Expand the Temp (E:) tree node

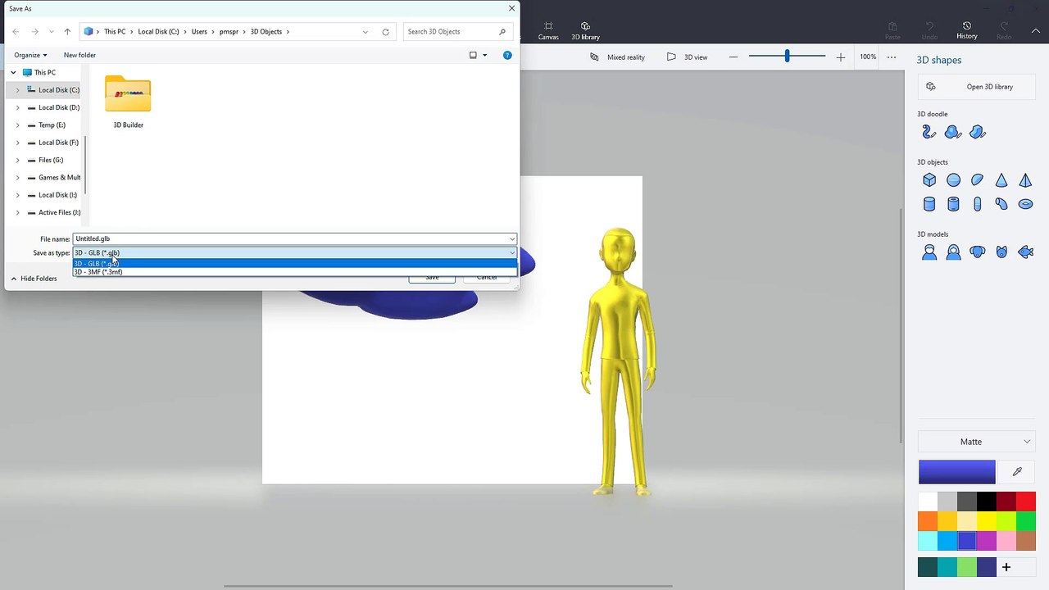tap(17, 125)
